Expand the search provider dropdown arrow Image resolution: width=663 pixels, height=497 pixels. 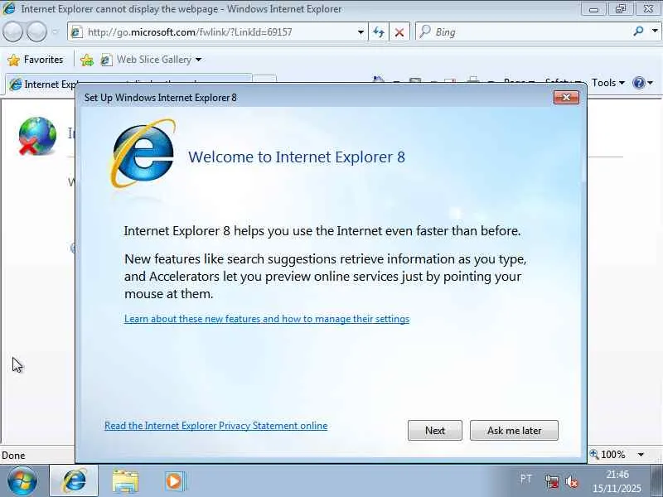(655, 31)
